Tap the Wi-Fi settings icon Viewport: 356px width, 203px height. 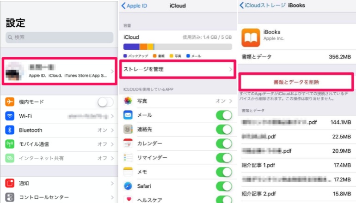point(10,116)
